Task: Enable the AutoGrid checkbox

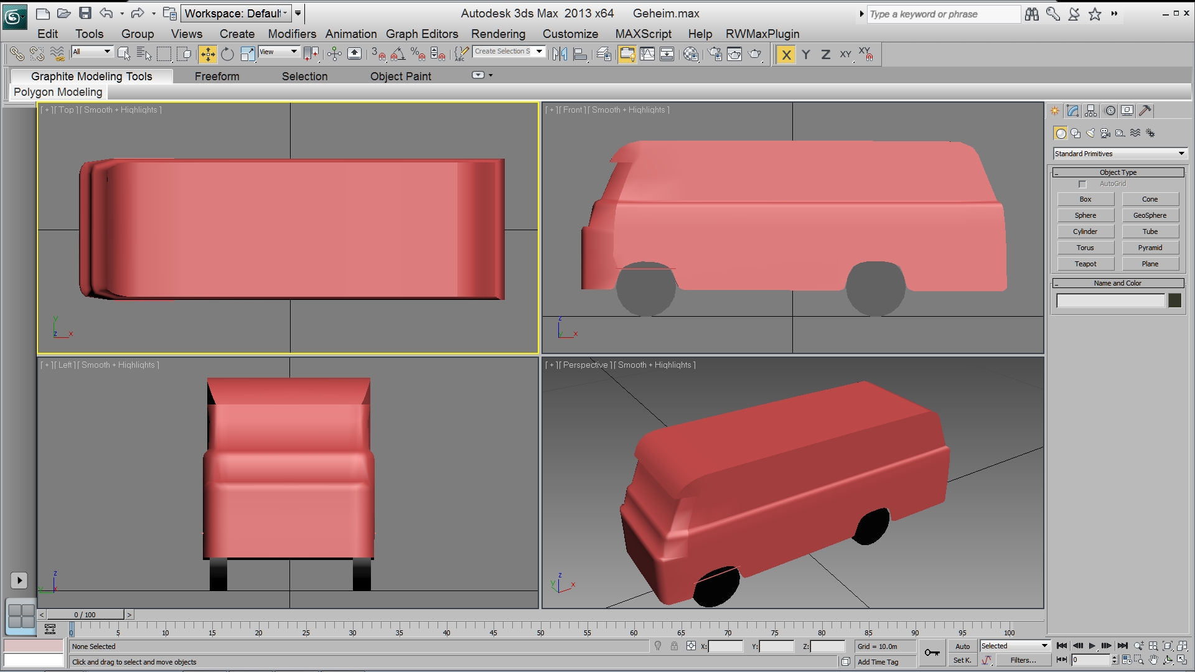Action: (x=1082, y=184)
